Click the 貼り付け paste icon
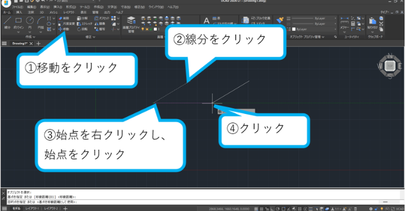 [x=373, y=23]
